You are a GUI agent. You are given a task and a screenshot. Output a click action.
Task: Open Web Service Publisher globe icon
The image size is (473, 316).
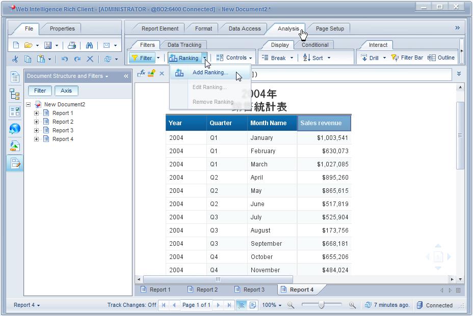click(15, 129)
